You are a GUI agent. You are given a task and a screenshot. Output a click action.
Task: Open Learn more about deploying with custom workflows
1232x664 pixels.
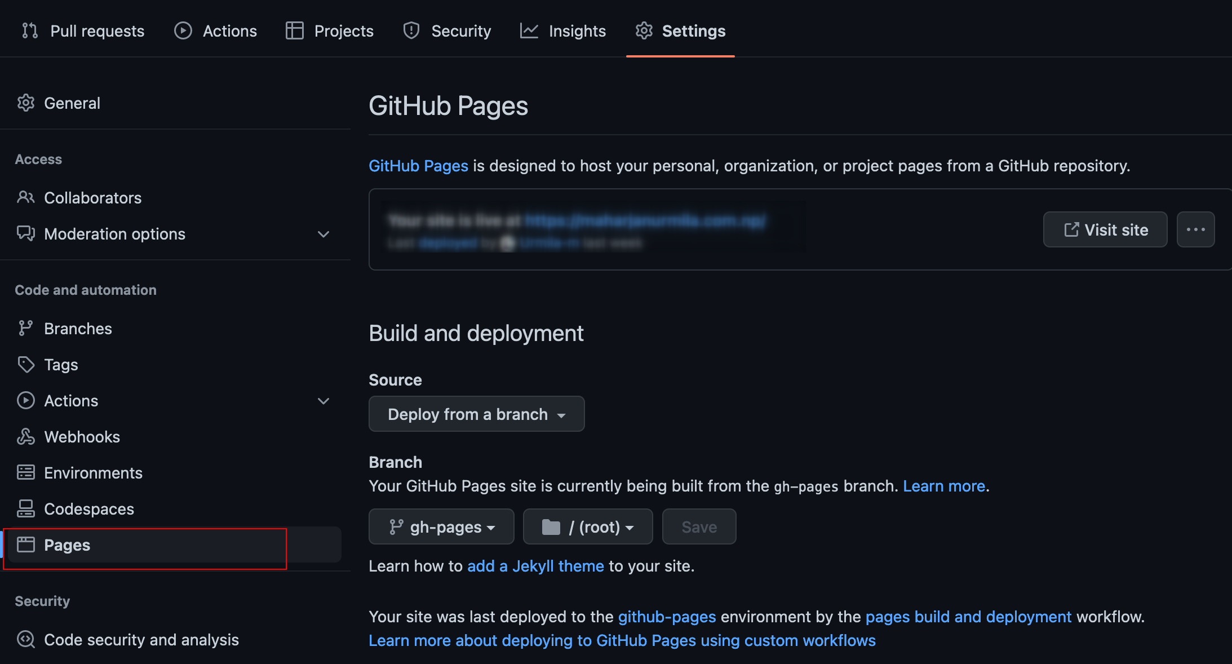622,640
